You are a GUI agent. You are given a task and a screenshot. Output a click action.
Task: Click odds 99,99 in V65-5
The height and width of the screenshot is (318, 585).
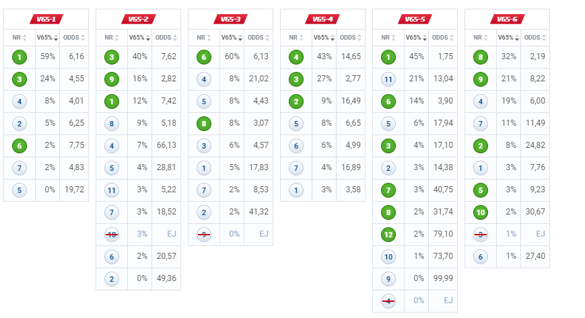click(x=443, y=278)
